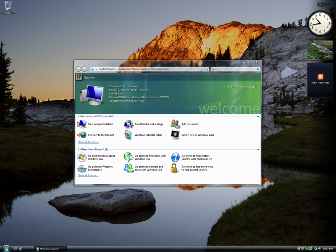Click Show all 7 items link

point(88,175)
